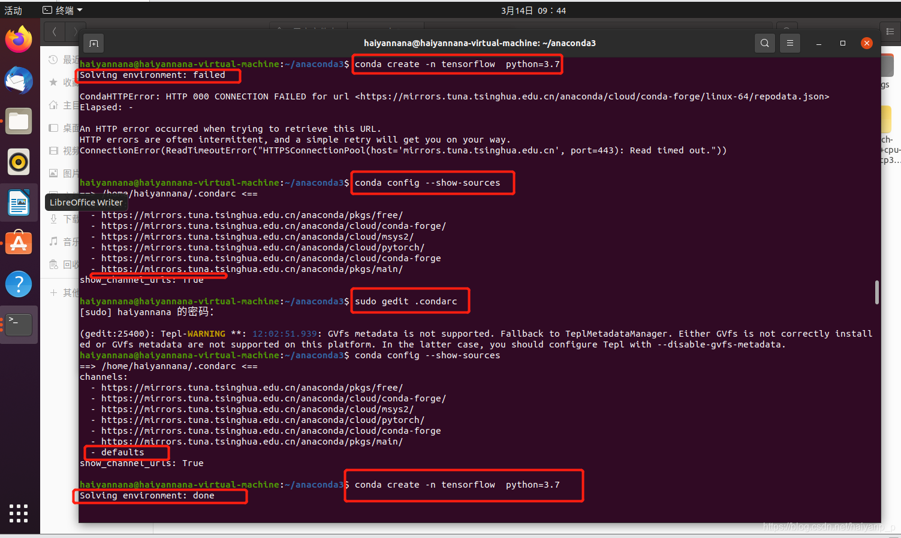Open the 终端 dropdown in the top bar
901x538 pixels.
click(62, 10)
